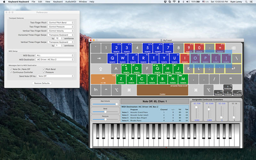
Task: Open Spotlight search in the menu bar
Action: pyautogui.click(x=246, y=2)
